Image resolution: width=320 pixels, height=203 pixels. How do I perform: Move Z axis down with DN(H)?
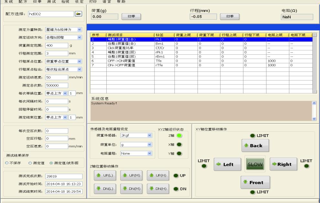tap(158, 189)
